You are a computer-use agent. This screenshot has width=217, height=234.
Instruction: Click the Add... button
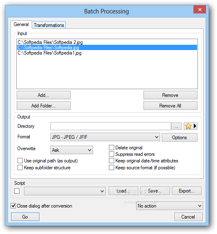pyautogui.click(x=43, y=95)
